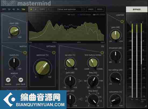Viewport: 148px width, 109px height.
Task: Click the rightmost spectrum legend entry
Action: [x=99, y=15]
